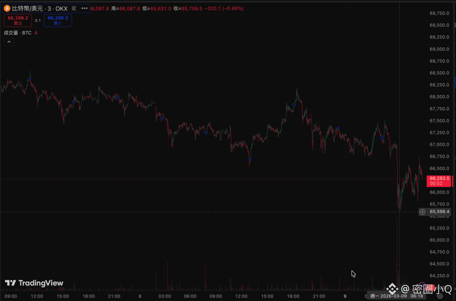Click the 65,000.0 price axis label

pyautogui.click(x=439, y=240)
